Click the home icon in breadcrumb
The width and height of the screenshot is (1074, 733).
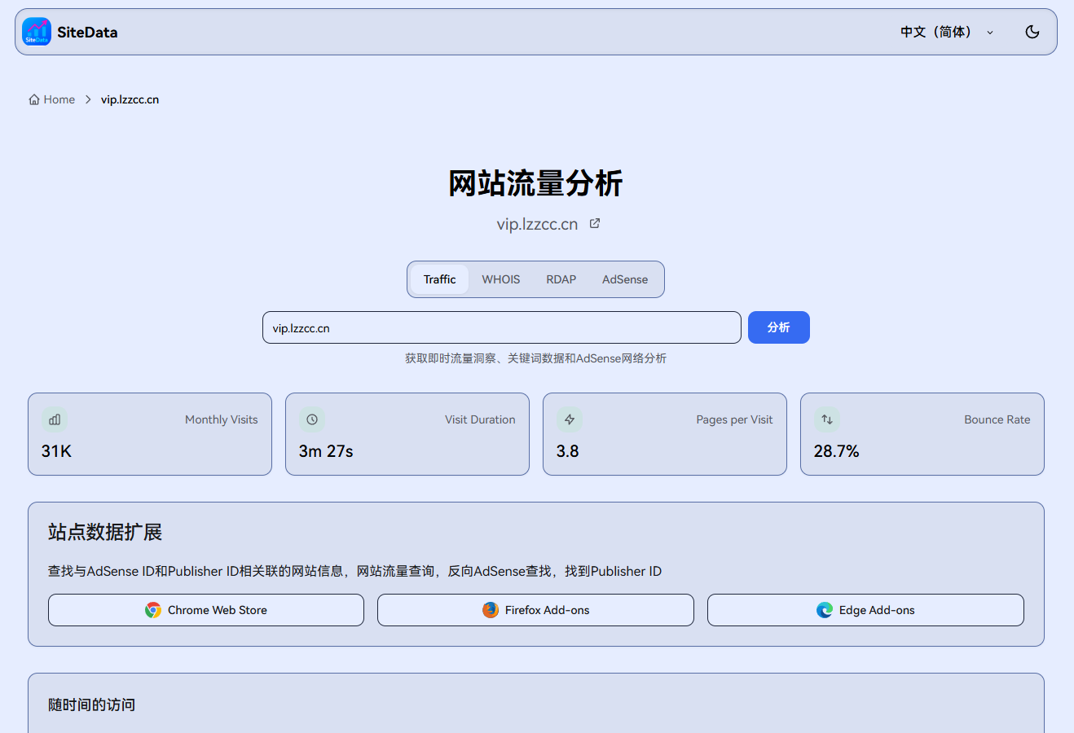coord(34,99)
